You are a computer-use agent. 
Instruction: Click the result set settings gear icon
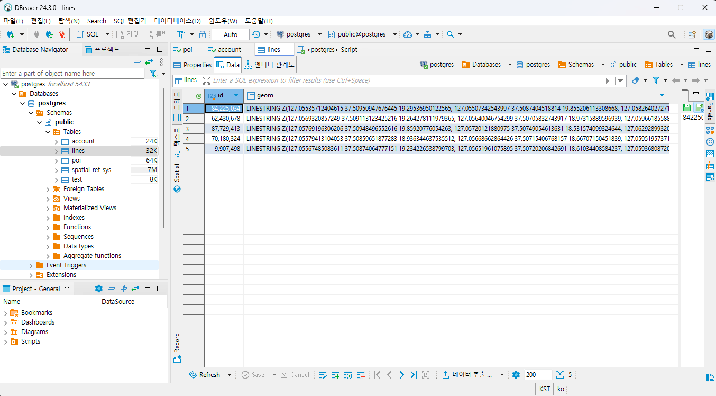(x=516, y=375)
